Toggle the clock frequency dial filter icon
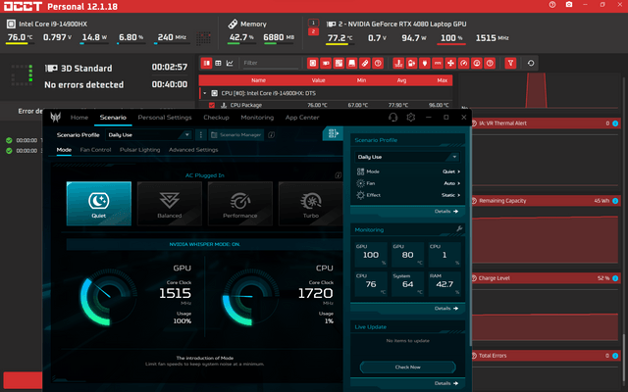 477,63
